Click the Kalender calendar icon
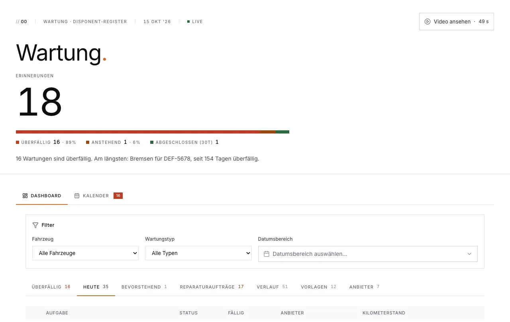 click(x=77, y=196)
